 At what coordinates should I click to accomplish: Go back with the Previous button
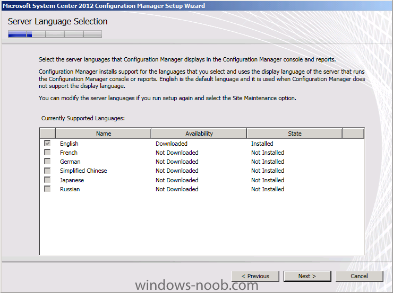(x=255, y=276)
